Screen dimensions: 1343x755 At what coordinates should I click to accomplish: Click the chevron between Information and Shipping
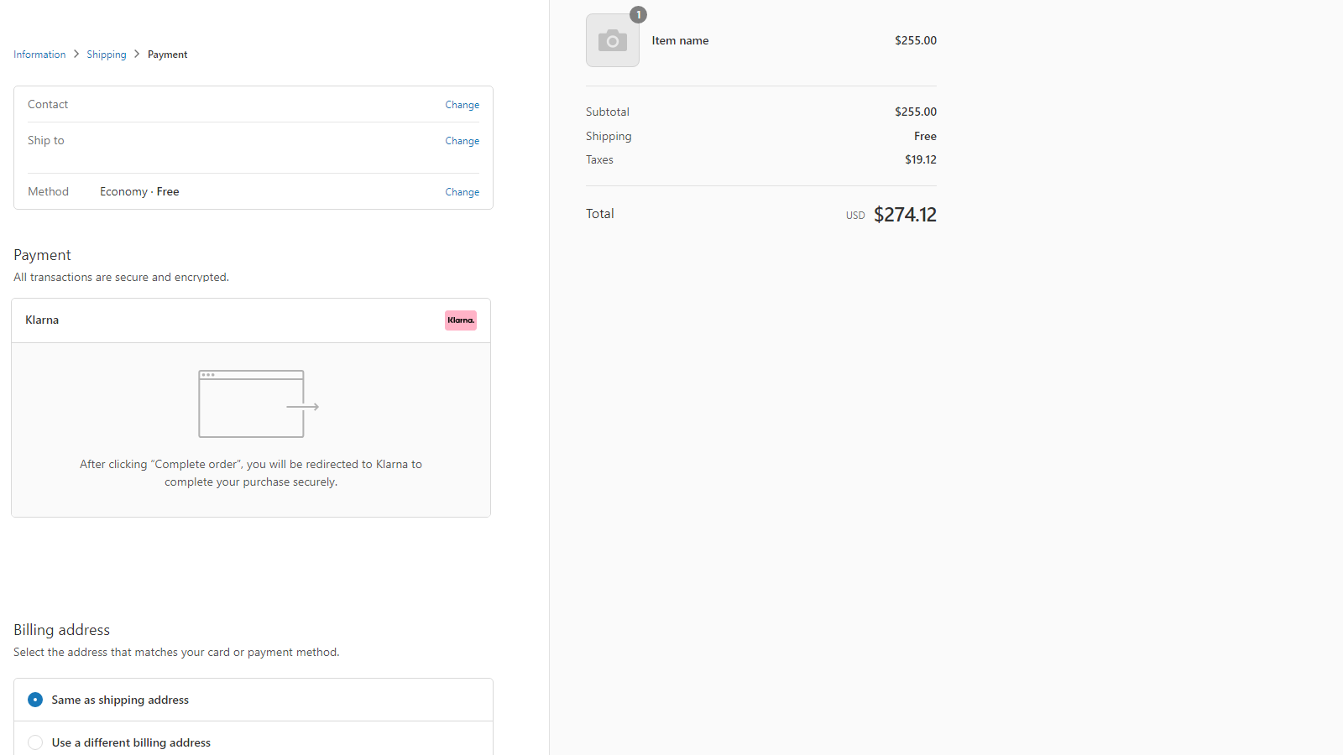click(76, 54)
